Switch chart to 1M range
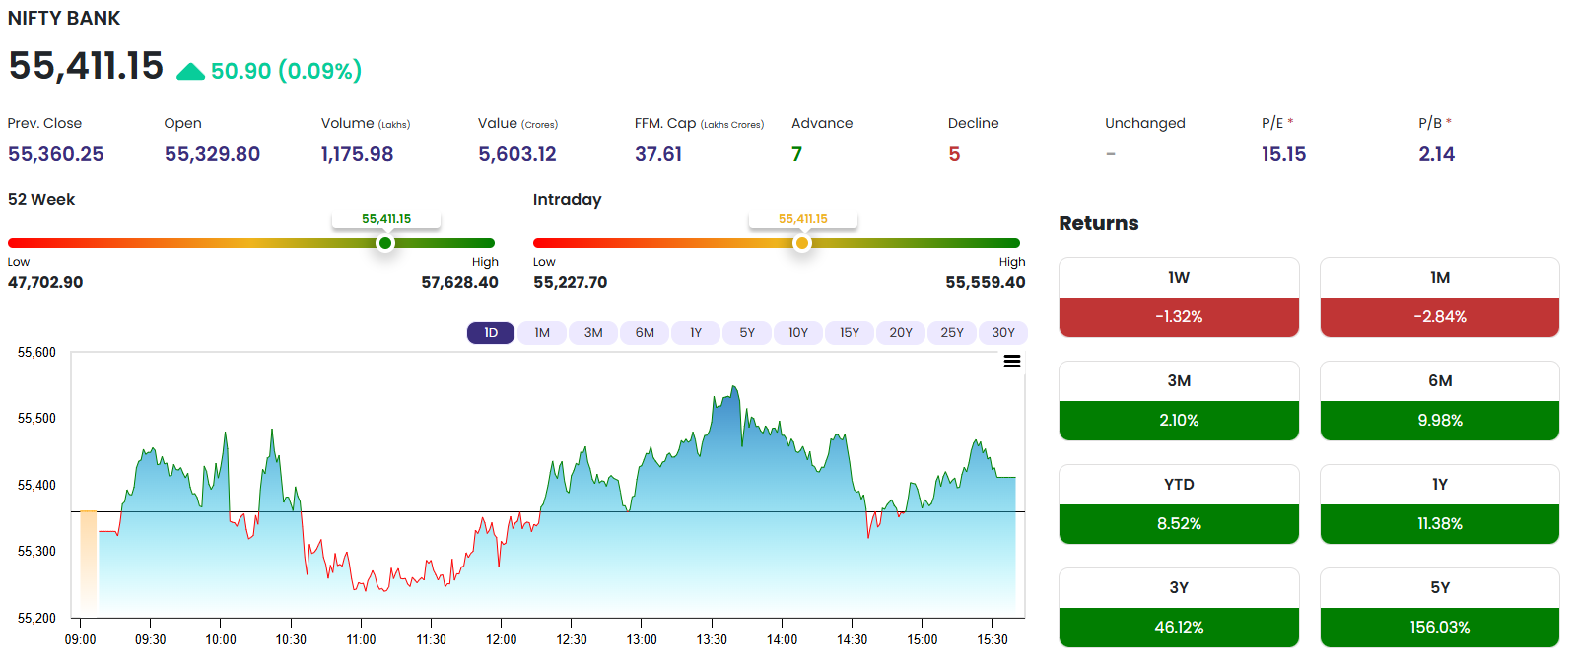This screenshot has height=667, width=1575. point(542,333)
